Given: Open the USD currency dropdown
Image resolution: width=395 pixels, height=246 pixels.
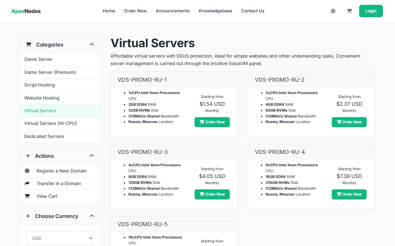Looking at the screenshot, I should pyautogui.click(x=60, y=238).
